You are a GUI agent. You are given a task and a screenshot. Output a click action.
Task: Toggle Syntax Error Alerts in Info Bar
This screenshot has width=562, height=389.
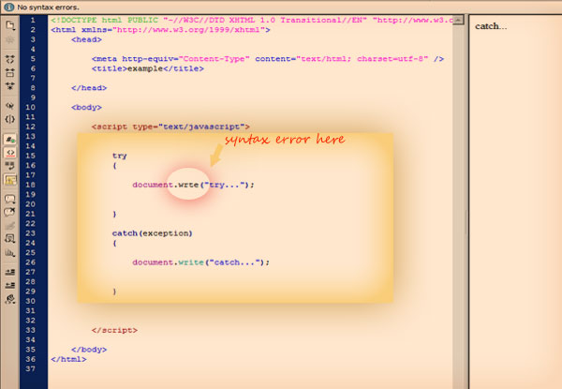[10, 179]
